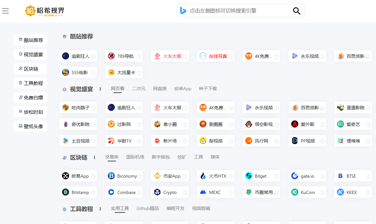The width and height of the screenshot is (376, 224).
Task: Go to 区块链 in the sidebar
Action: 31,69
